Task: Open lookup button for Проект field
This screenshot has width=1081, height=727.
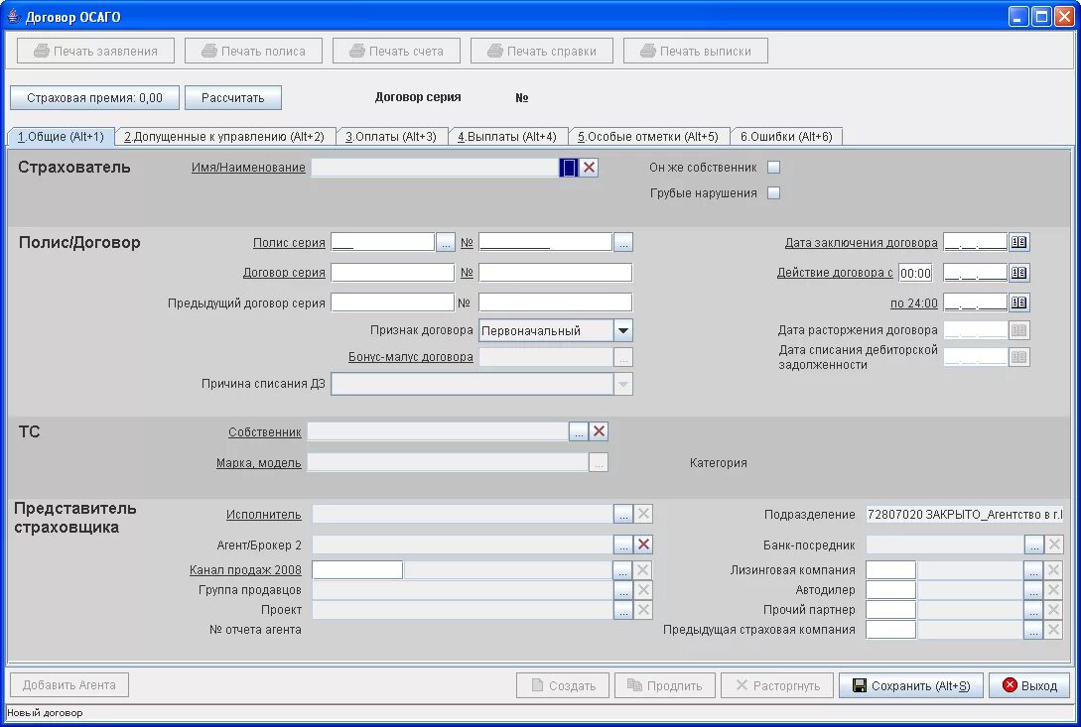Action: pos(622,611)
